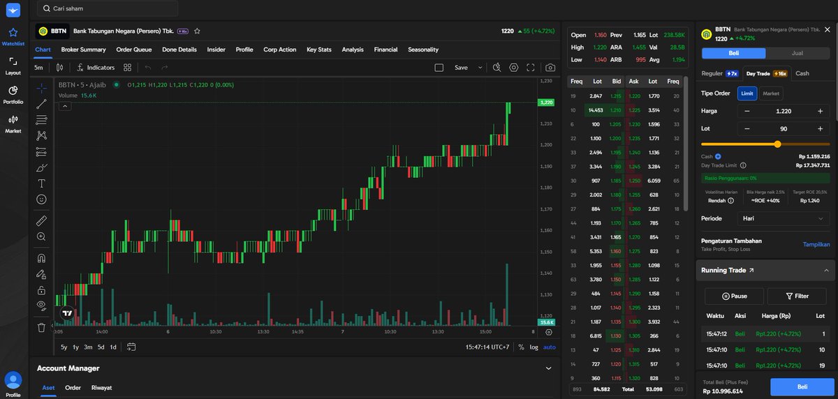Viewport: 838px width, 399px height.
Task: Switch to the Key Stats tab
Action: click(319, 50)
